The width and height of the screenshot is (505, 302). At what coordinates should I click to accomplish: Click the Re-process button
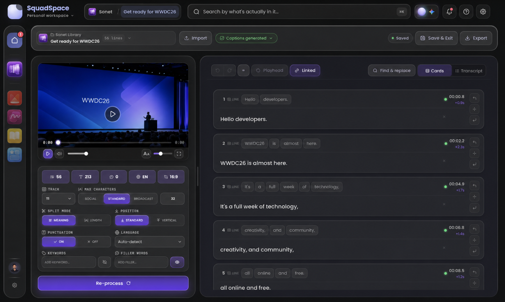click(x=113, y=283)
